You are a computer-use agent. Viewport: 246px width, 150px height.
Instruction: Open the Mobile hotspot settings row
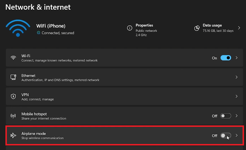124,116
